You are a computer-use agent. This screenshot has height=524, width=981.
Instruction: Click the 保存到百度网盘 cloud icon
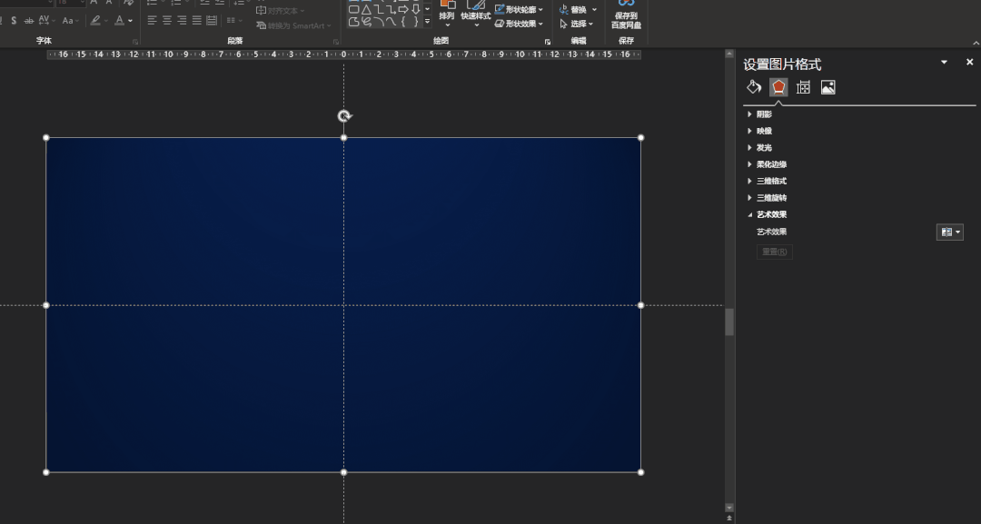[x=626, y=5]
